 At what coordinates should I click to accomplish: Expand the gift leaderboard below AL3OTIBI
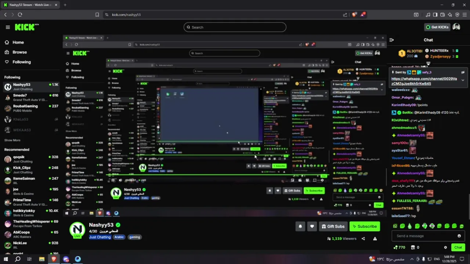[x=428, y=64]
